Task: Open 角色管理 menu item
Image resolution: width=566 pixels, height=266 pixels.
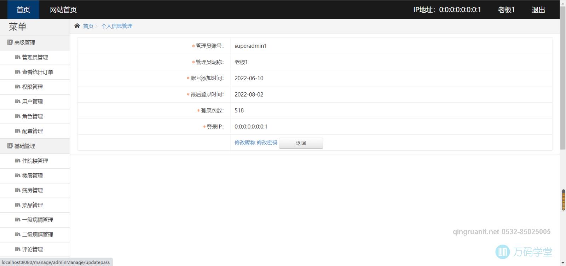Action: (x=35, y=116)
